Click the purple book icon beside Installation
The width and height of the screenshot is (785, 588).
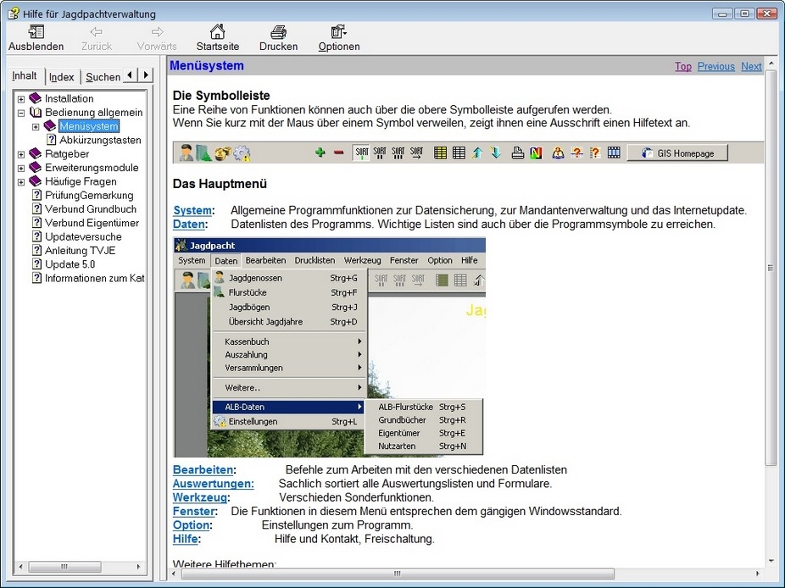point(35,98)
